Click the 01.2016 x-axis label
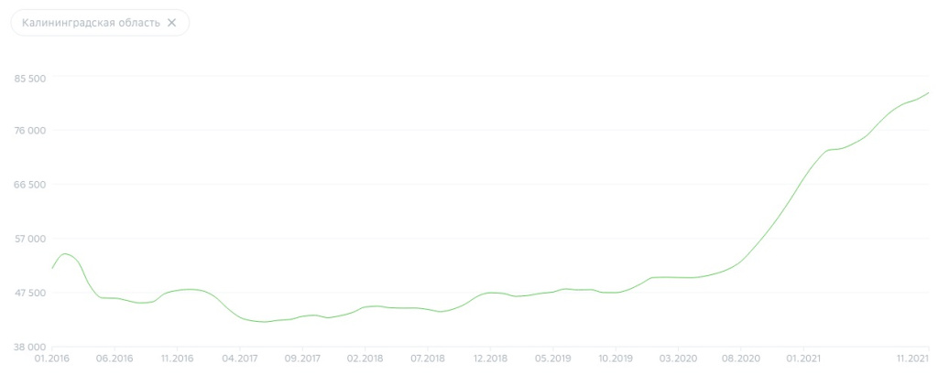Viewport: 938px width, 385px height. point(51,358)
